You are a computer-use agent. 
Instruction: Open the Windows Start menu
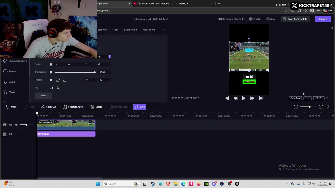coord(98,184)
